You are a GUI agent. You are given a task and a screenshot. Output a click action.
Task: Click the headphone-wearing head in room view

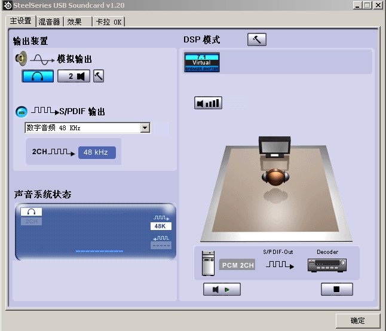click(275, 177)
